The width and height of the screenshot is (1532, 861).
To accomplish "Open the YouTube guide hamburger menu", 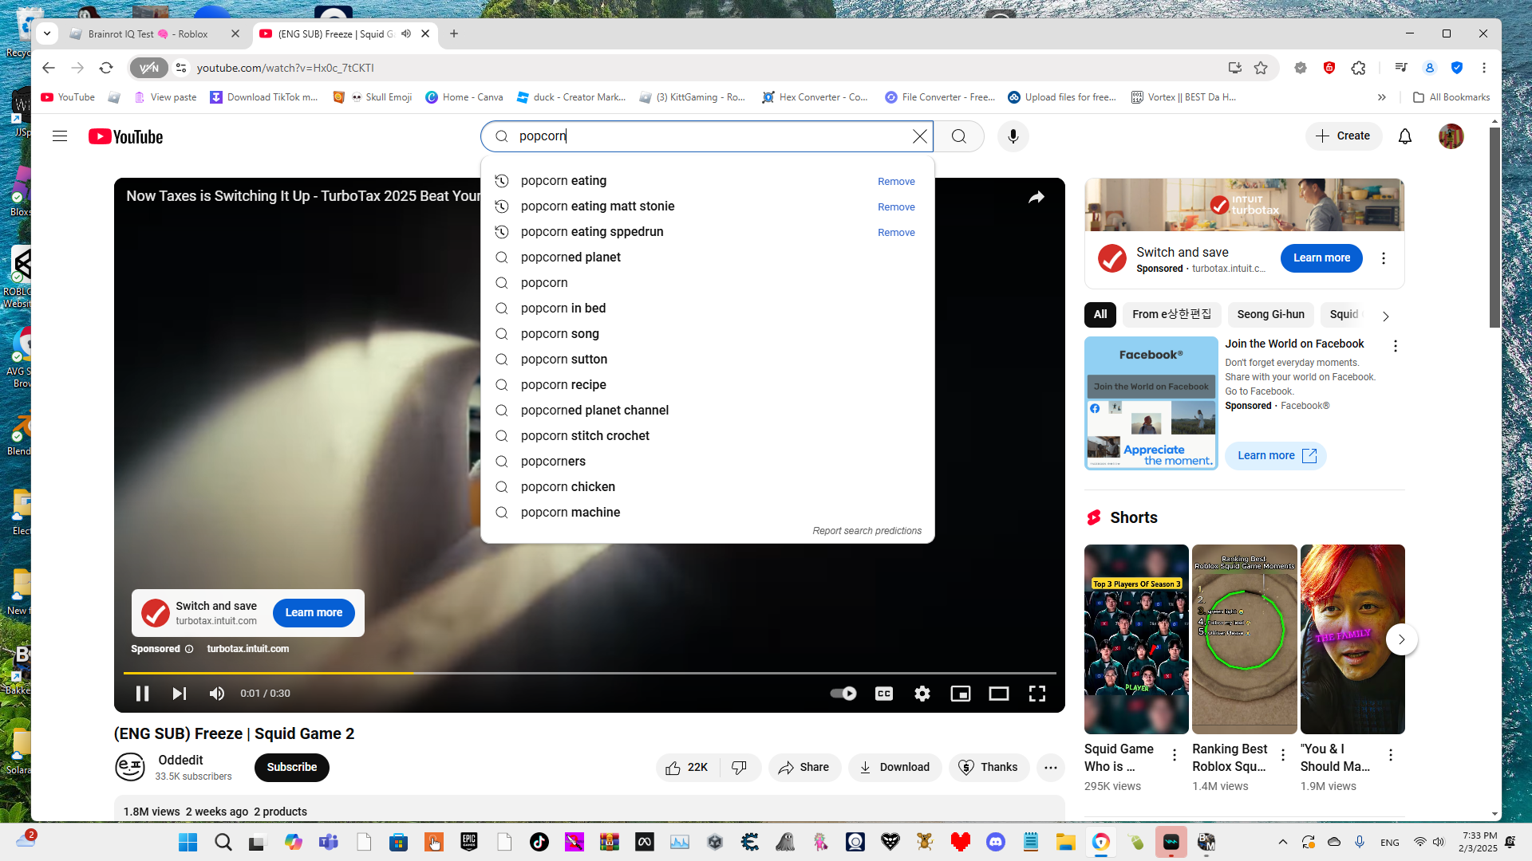I will click(x=60, y=136).
